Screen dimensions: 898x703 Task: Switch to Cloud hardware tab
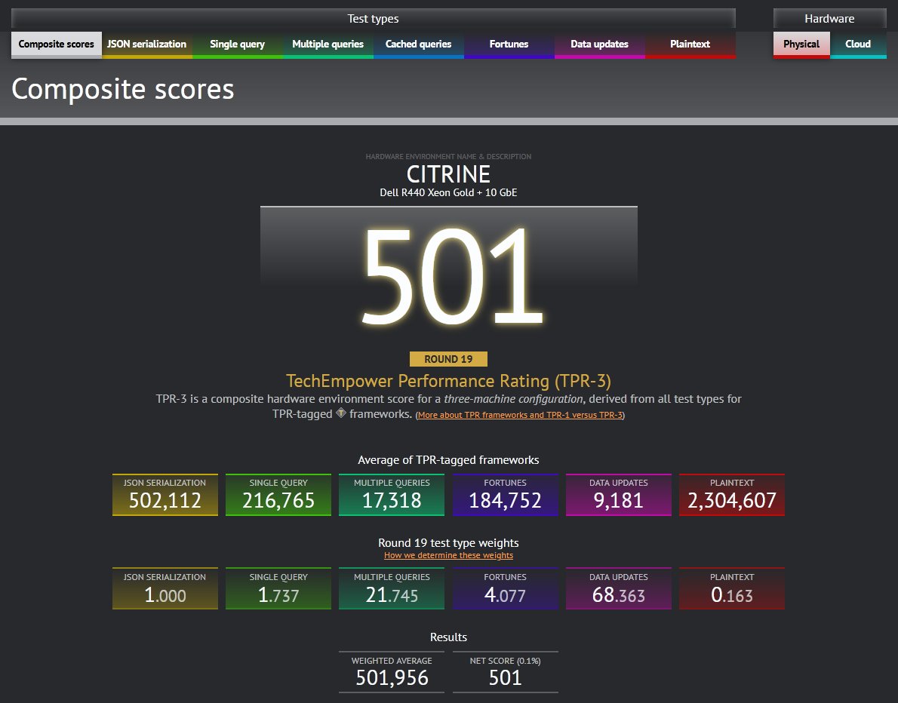tap(858, 45)
